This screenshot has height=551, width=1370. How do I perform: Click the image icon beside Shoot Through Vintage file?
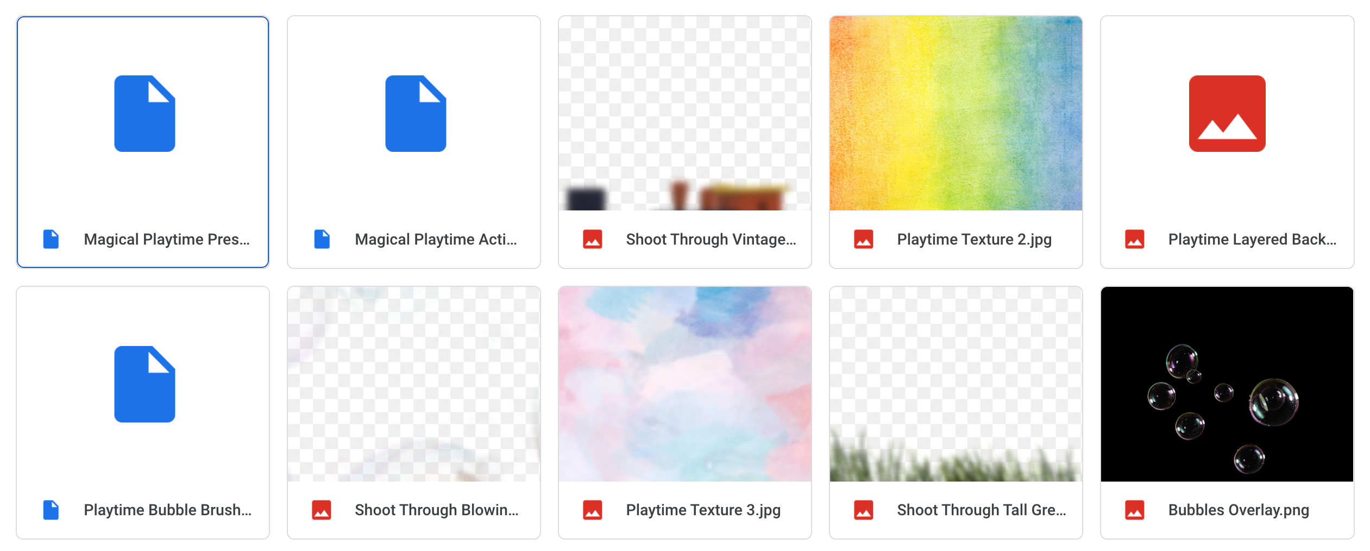click(x=593, y=239)
